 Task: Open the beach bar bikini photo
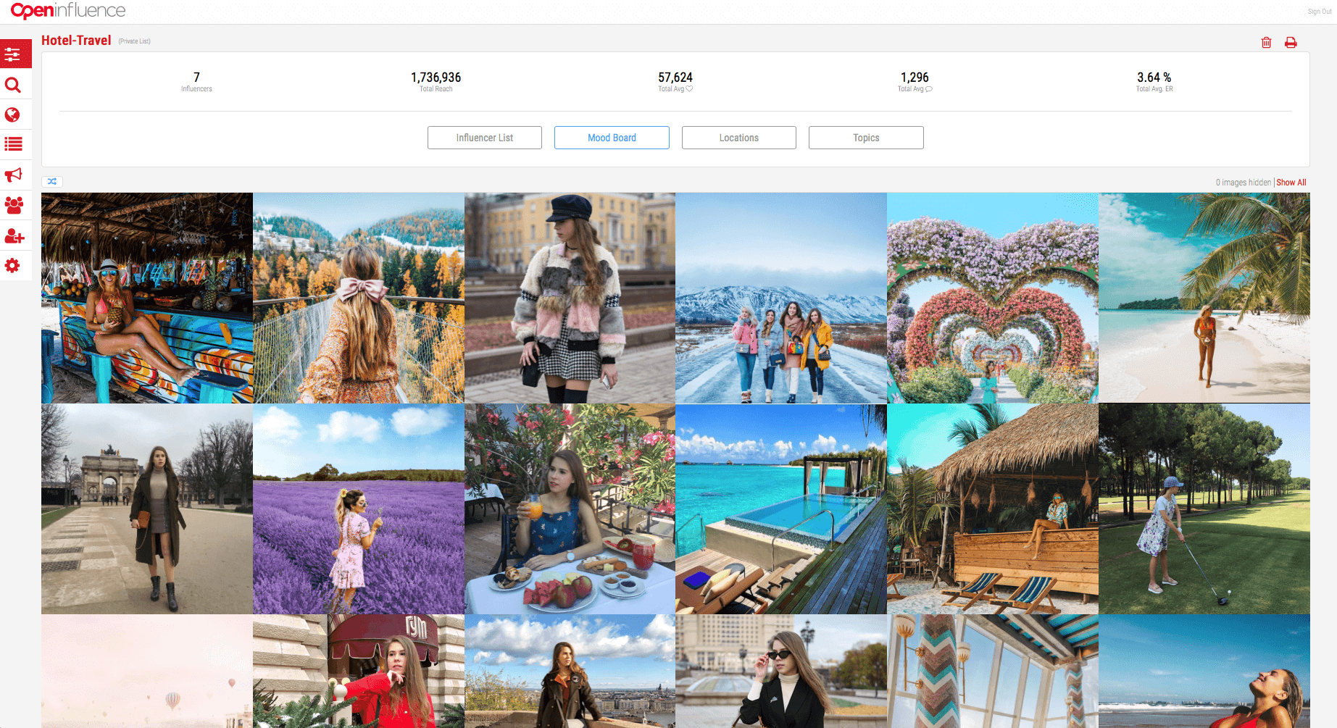pyautogui.click(x=147, y=298)
